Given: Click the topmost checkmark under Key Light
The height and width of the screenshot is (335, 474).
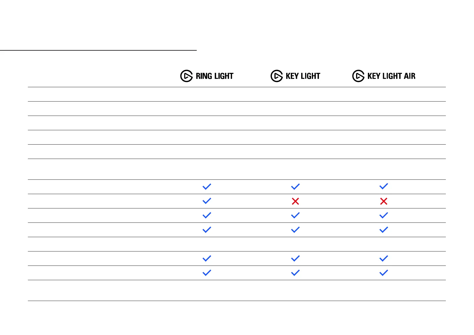Looking at the screenshot, I should [295, 186].
